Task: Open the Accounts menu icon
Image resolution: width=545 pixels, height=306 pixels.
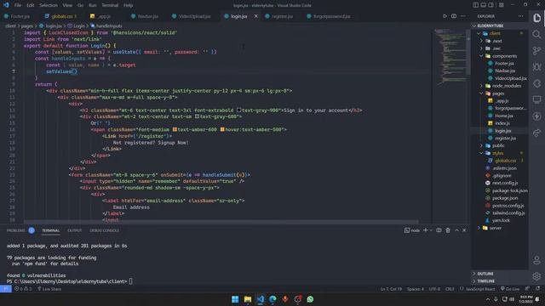Action: (x=536, y=260)
